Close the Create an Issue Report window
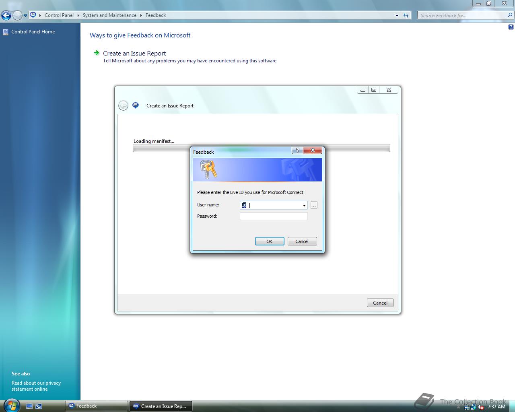515x412 pixels. pyautogui.click(x=389, y=90)
